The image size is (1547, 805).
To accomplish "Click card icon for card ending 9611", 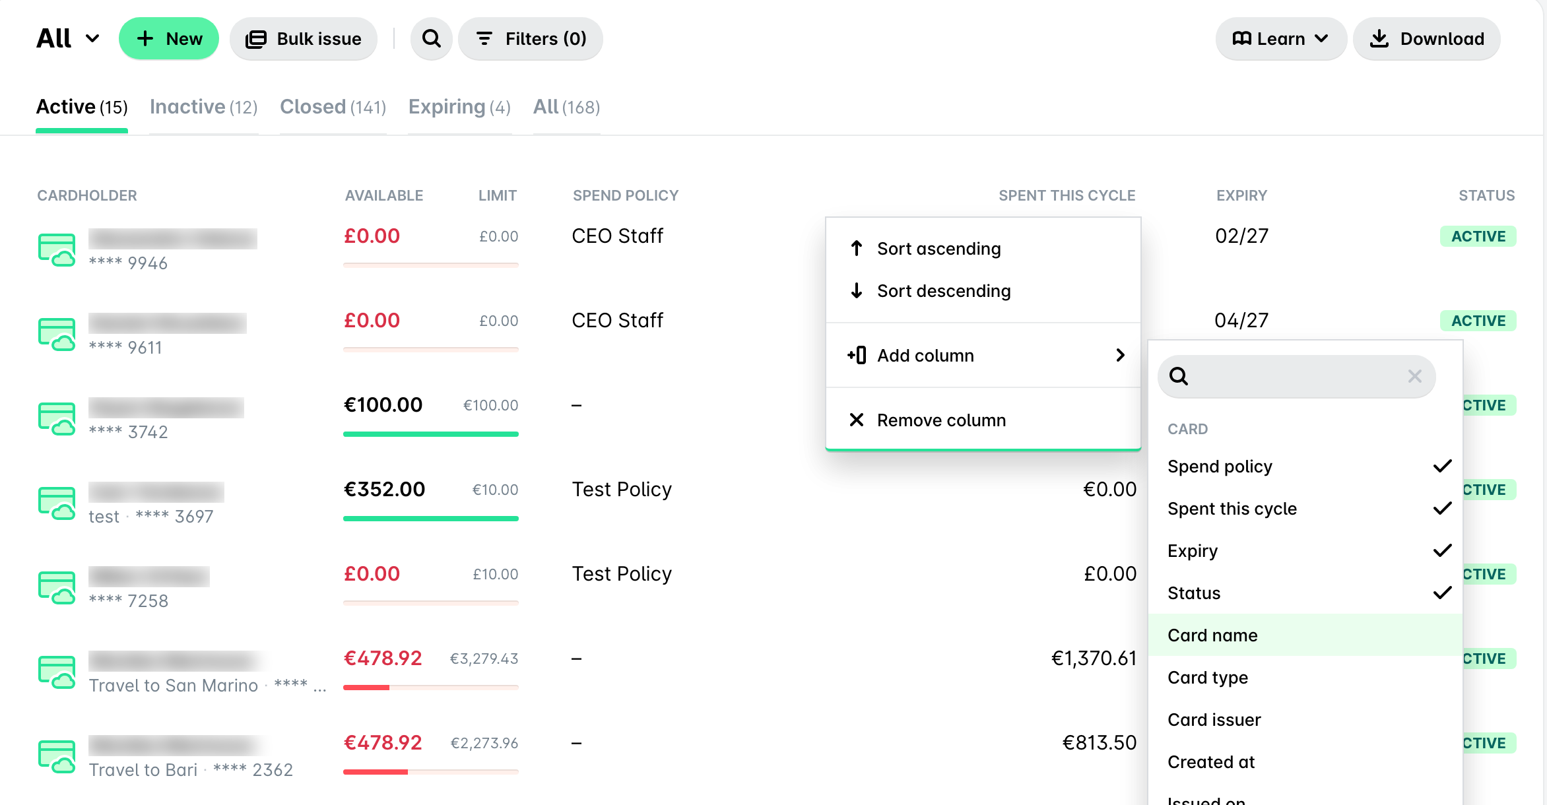I will point(57,334).
